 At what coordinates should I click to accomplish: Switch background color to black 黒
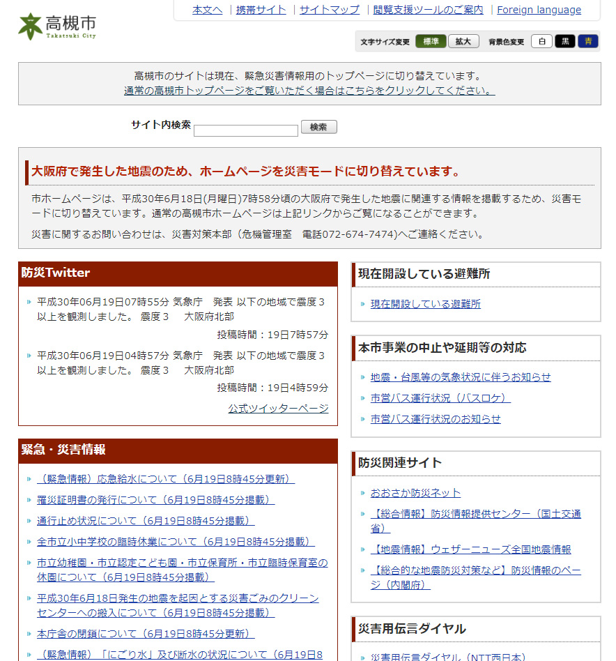565,41
